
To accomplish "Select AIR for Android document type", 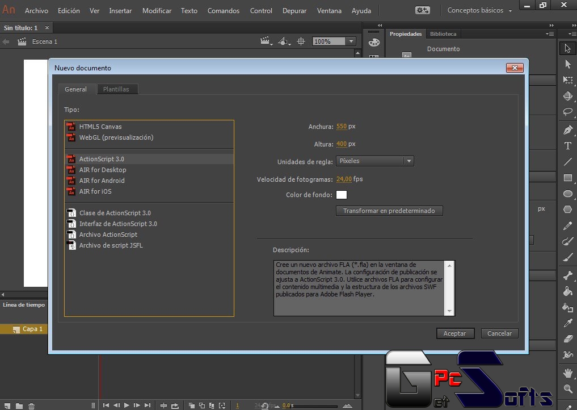I will [x=149, y=181].
